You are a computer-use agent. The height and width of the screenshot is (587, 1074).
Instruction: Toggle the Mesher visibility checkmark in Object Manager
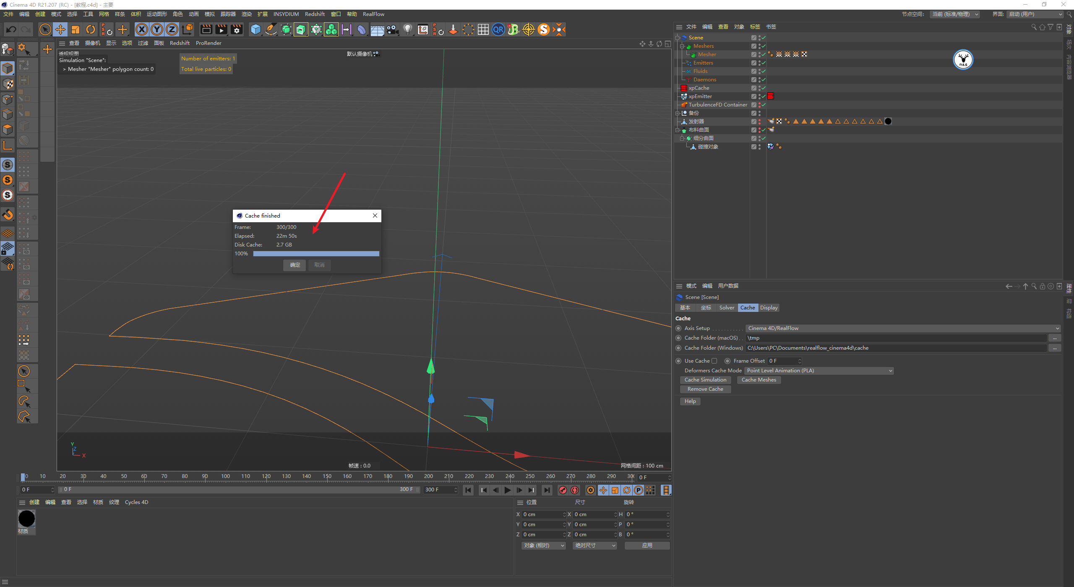[x=764, y=55]
